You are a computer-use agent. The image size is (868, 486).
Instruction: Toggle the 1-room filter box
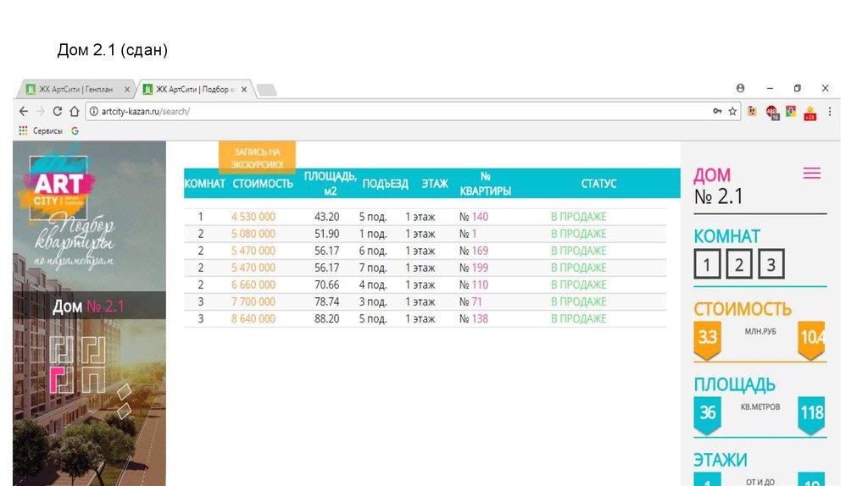coord(707,265)
